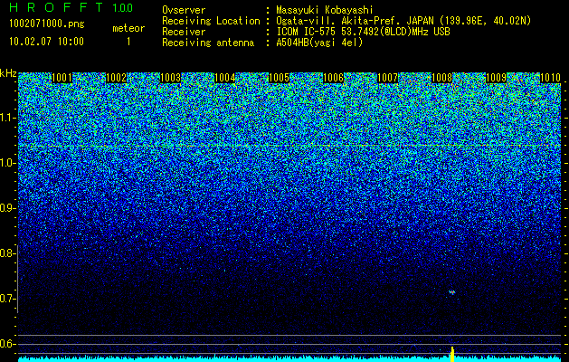Select the filename 1002071000.png

[x=47, y=24]
